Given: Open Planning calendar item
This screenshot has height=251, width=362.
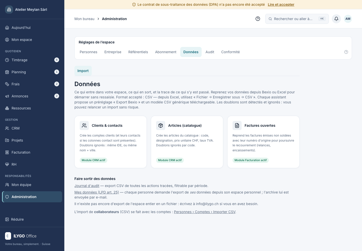Looking at the screenshot, I should 32,72.
